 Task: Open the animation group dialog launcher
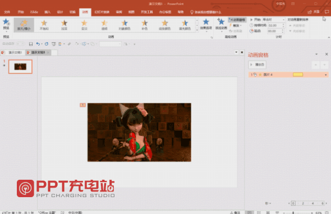pyautogui.click(x=212, y=38)
